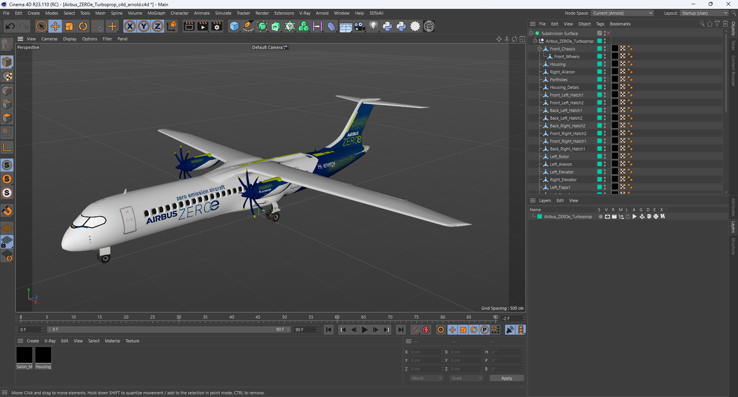This screenshot has height=397, width=738.
Task: Go to start of animation
Action: pyautogui.click(x=329, y=330)
